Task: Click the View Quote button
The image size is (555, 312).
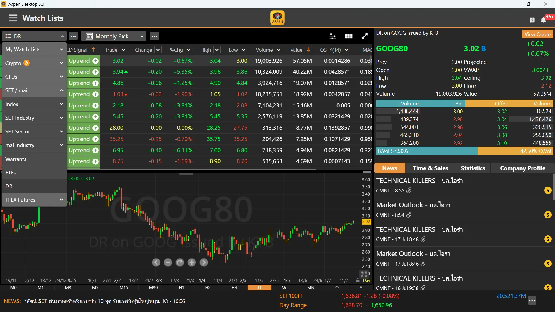Action: point(537,34)
